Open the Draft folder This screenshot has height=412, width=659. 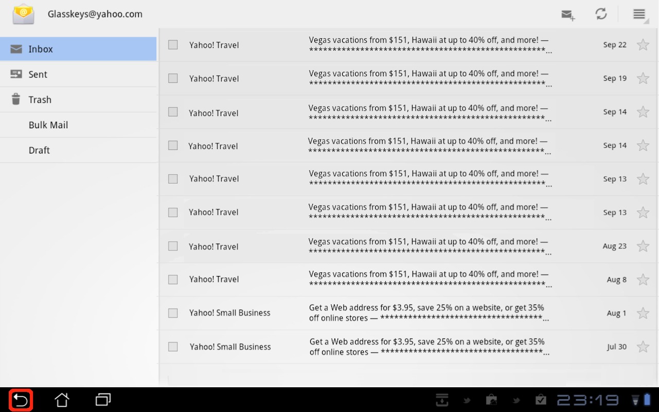point(39,150)
